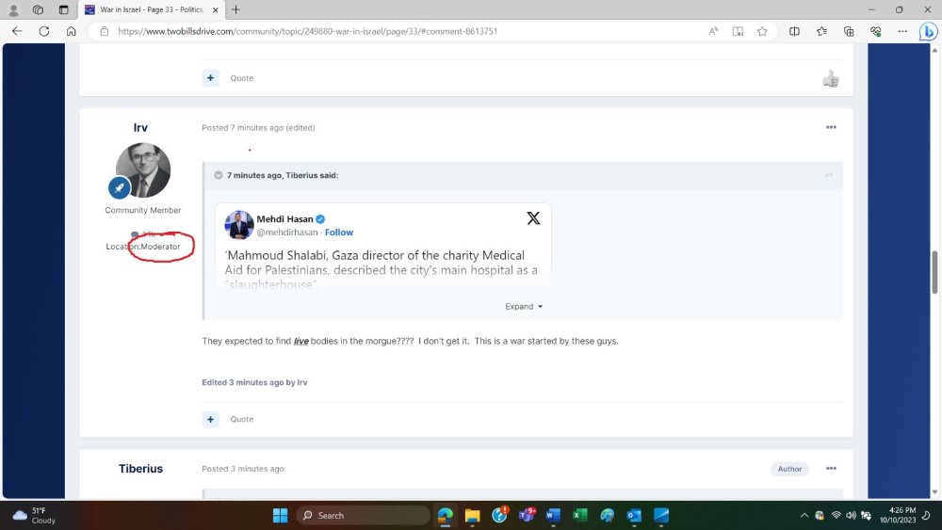Open the workspaces icon in title bar

click(38, 9)
